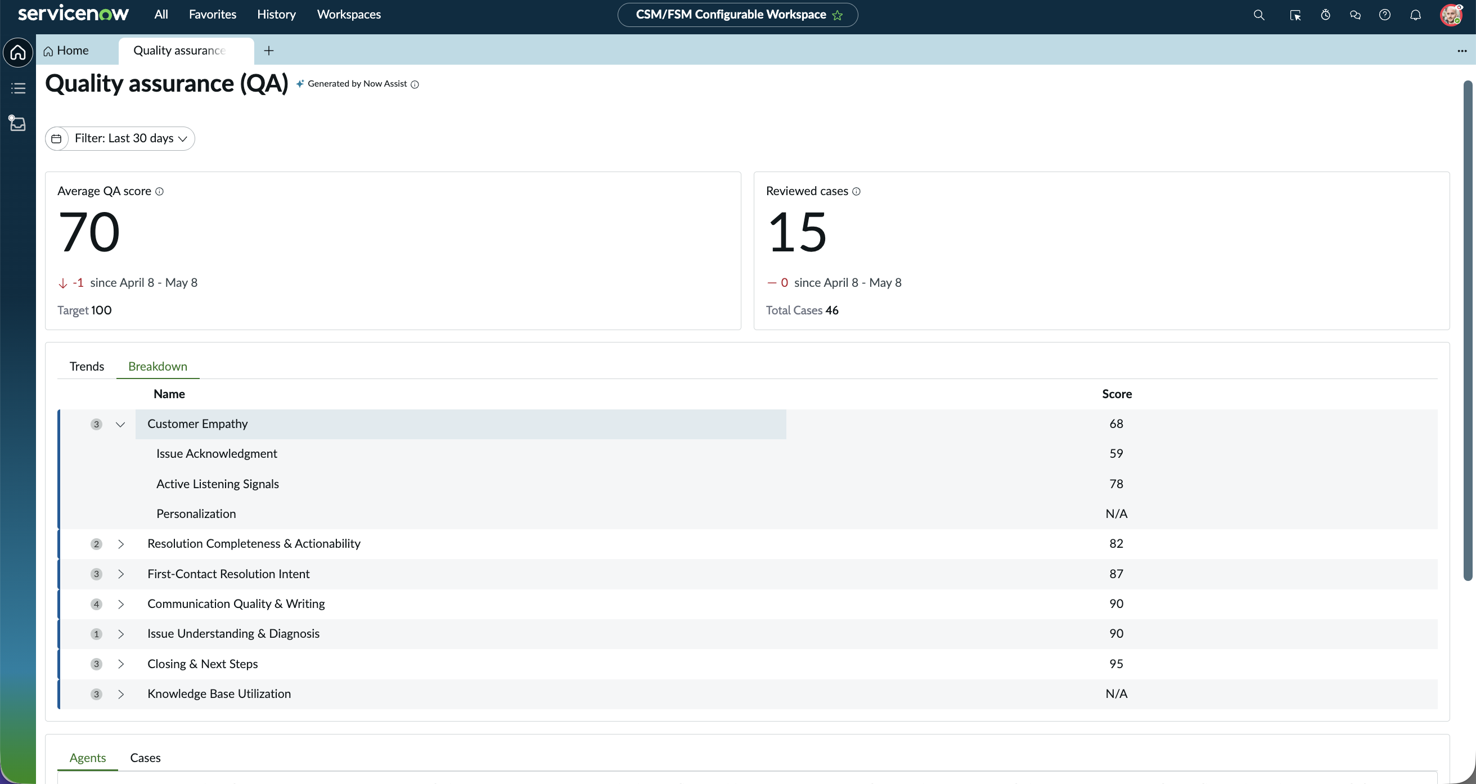Click the UI inspector cursor icon in header

(x=1295, y=15)
